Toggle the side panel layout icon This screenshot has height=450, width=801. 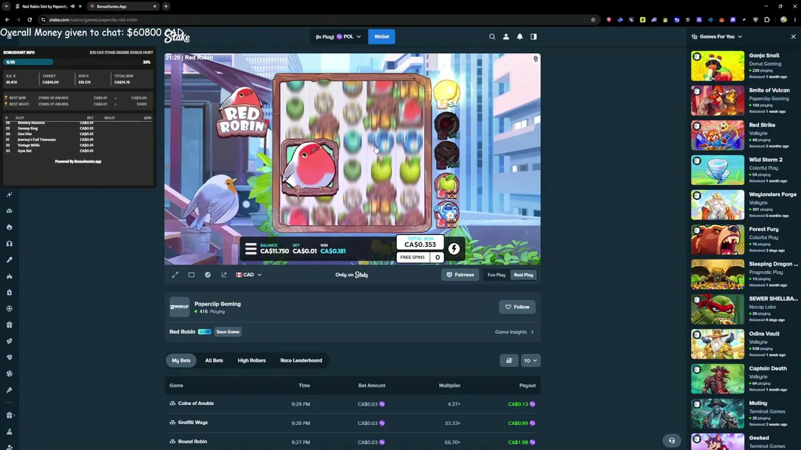tap(534, 37)
